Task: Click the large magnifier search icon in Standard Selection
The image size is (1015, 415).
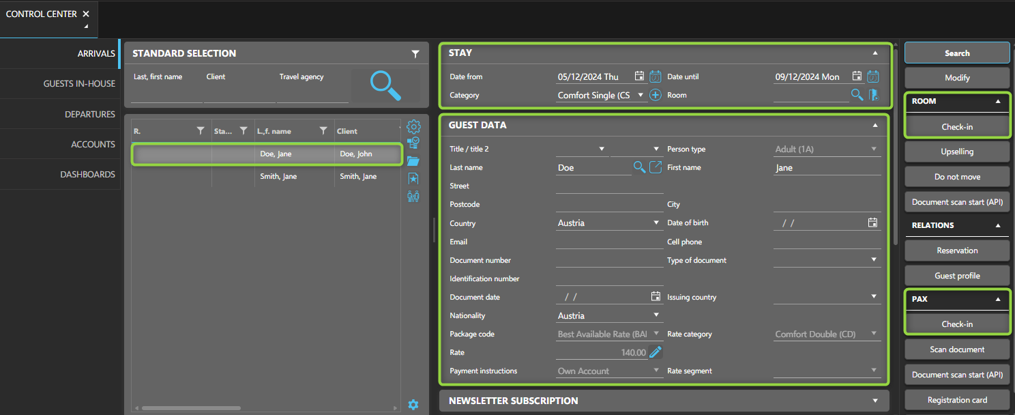Action: point(385,86)
